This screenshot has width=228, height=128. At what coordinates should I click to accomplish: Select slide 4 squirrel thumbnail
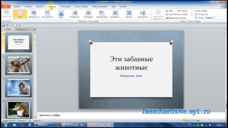point(19,109)
